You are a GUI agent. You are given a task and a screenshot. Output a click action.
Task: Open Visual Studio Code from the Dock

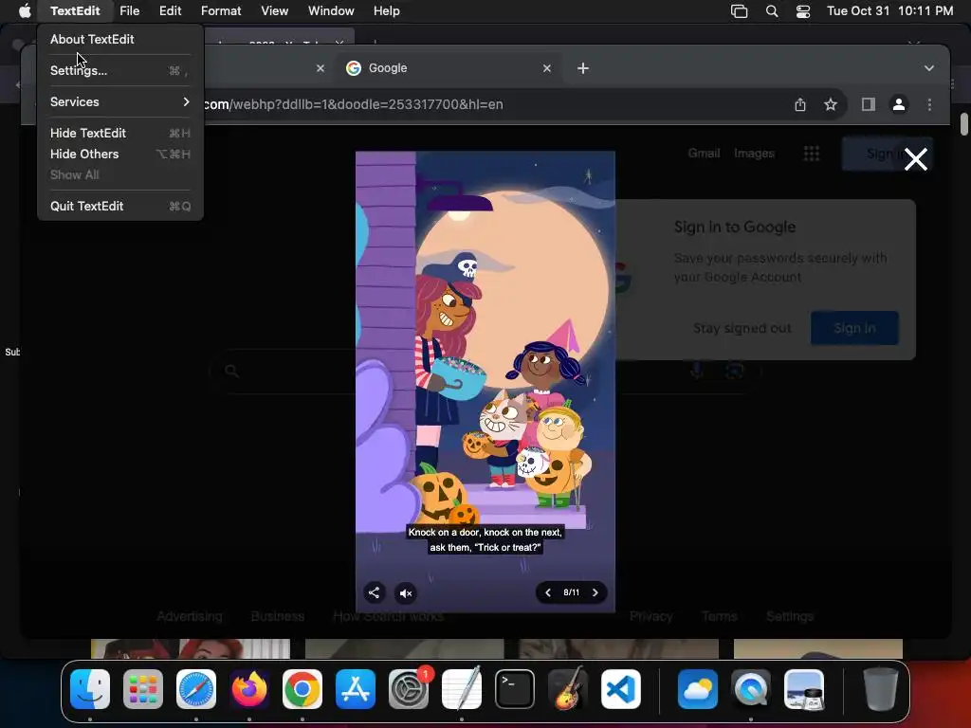coord(621,689)
